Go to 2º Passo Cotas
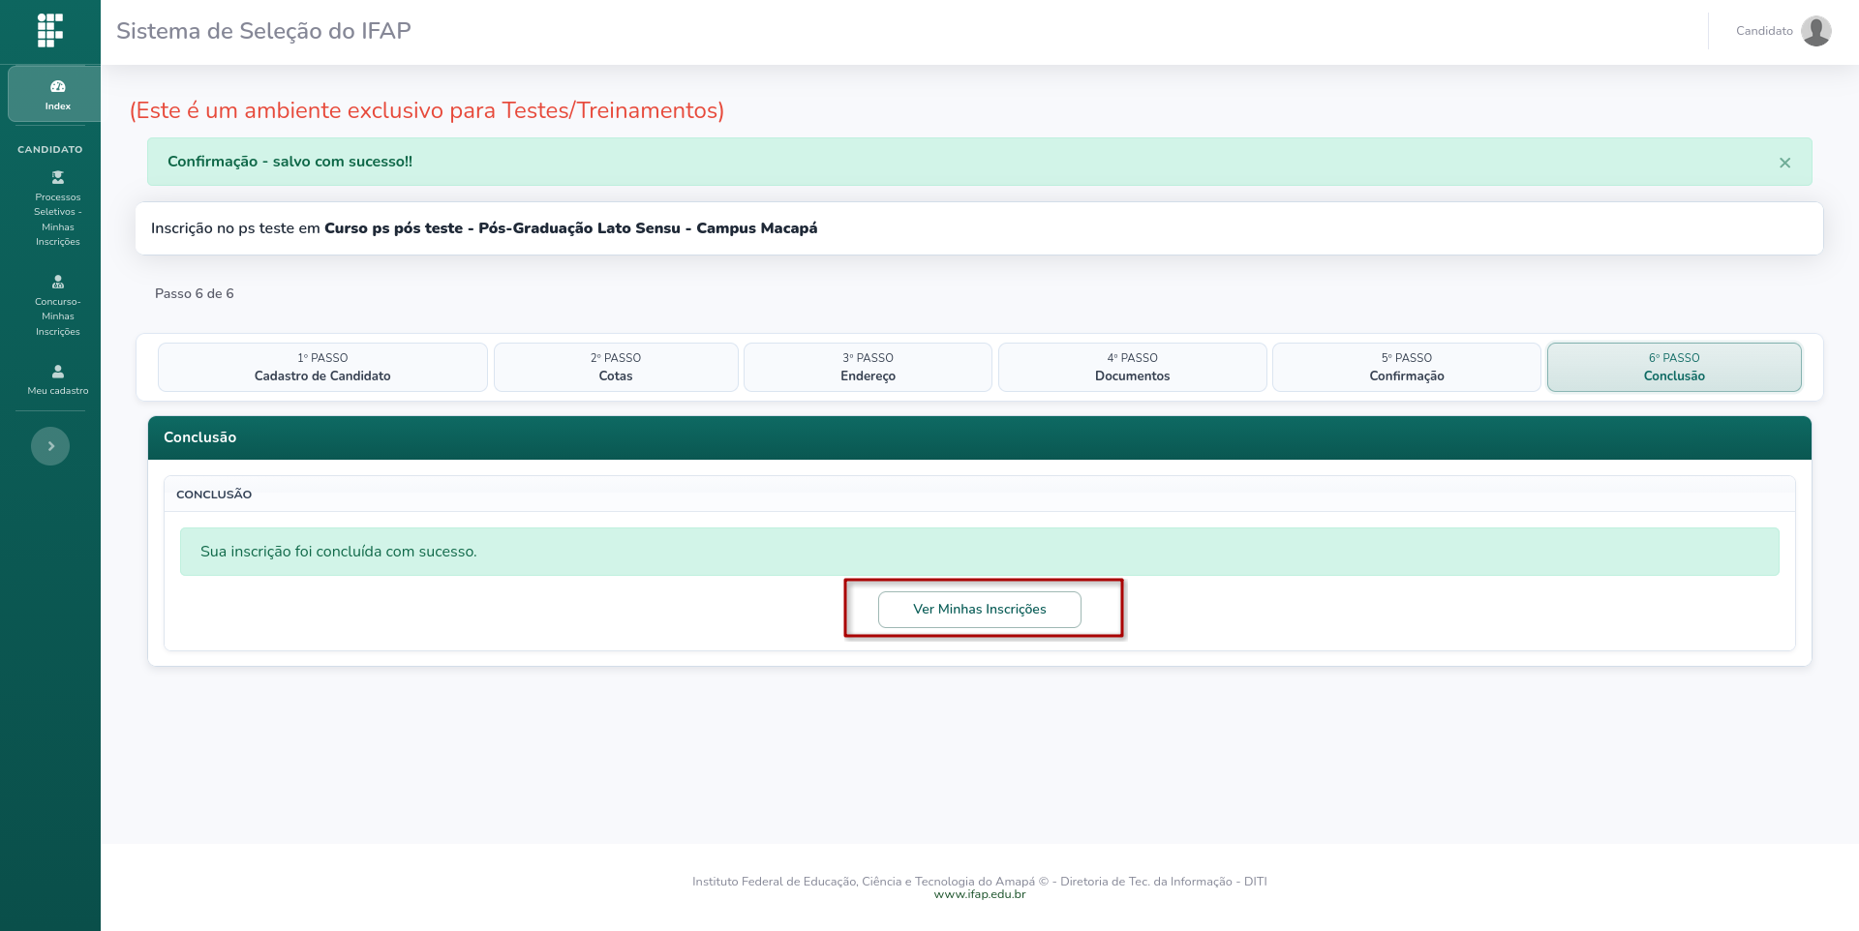Screen dimensions: 1859x931 pos(616,367)
